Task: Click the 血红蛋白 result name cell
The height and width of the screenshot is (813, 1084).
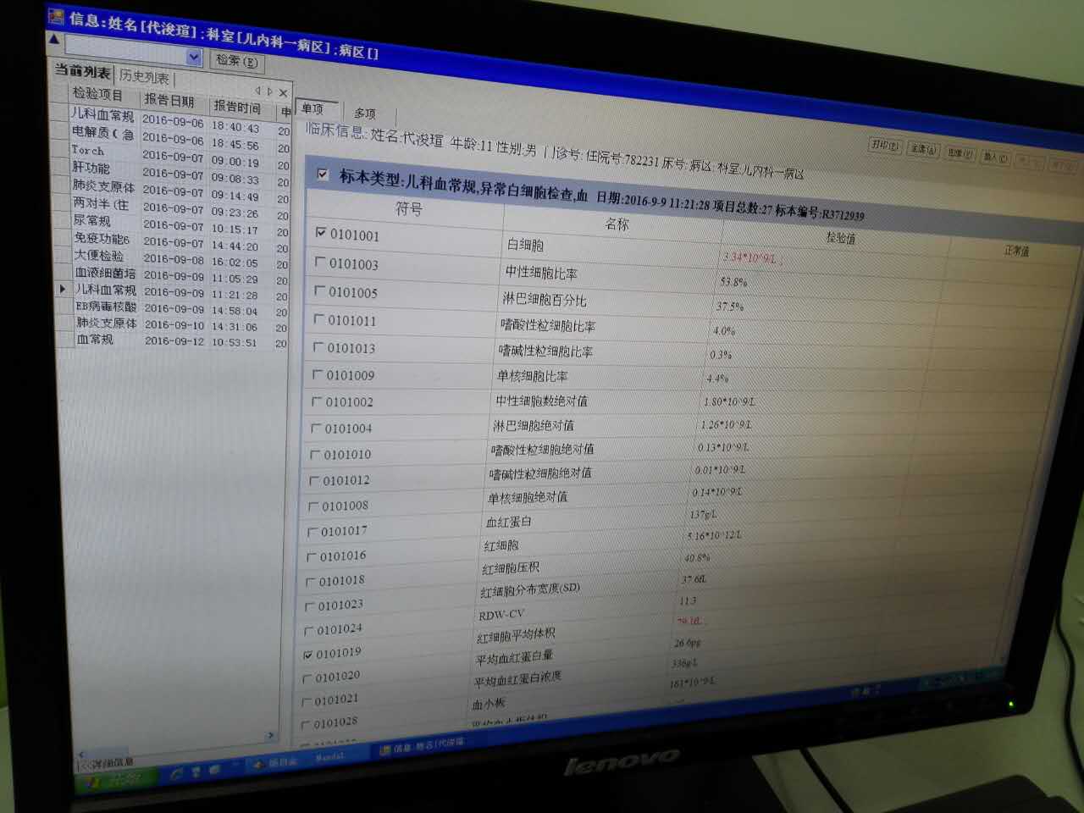Action: (508, 522)
